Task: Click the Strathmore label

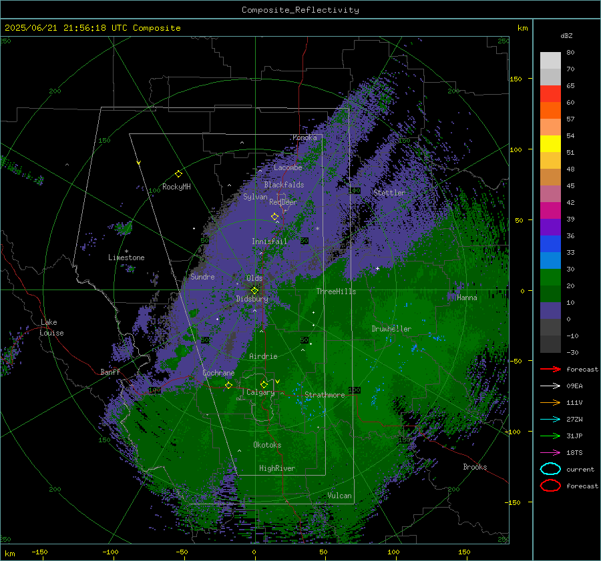Action: pyautogui.click(x=325, y=395)
